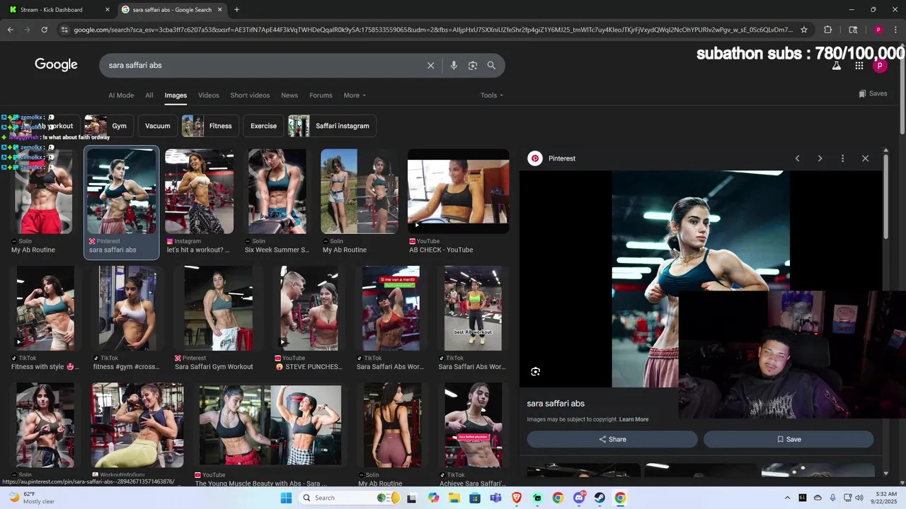The image size is (906, 509).
Task: Open Search Labs flask icon
Action: pos(836,65)
